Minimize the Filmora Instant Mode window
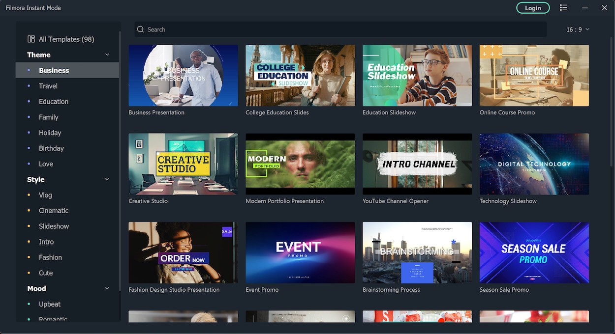The image size is (615, 334). [x=585, y=8]
